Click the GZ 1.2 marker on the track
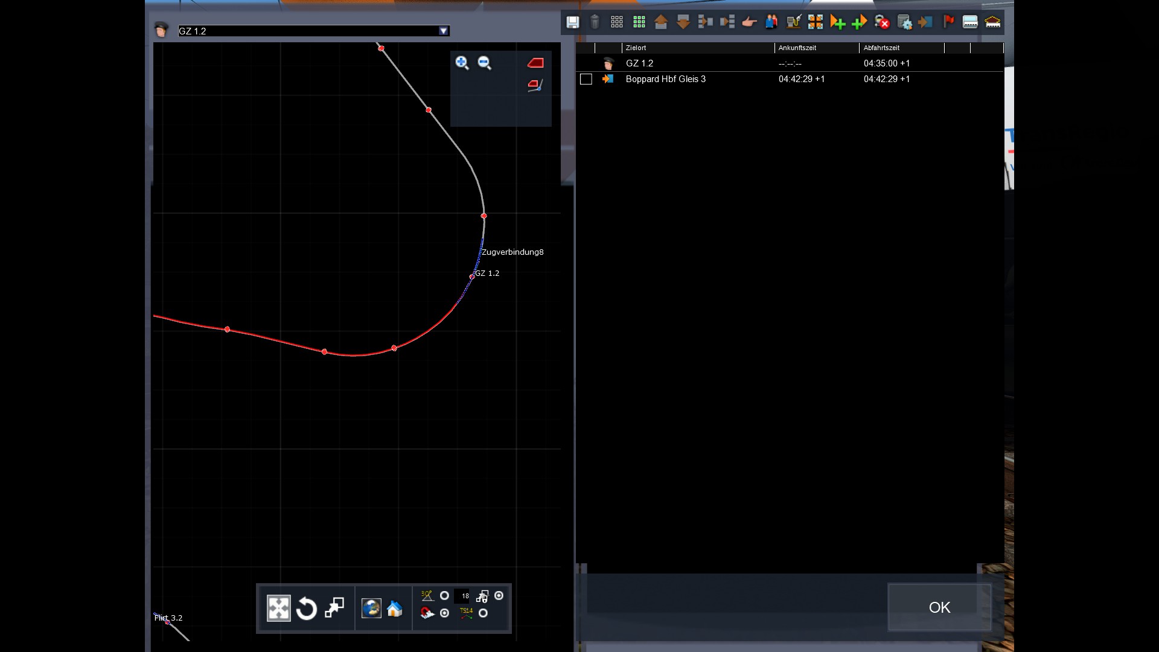This screenshot has width=1159, height=652. (x=472, y=276)
